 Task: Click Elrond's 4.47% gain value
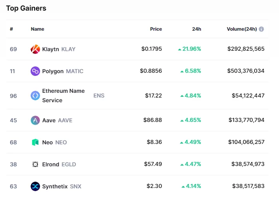(191, 164)
